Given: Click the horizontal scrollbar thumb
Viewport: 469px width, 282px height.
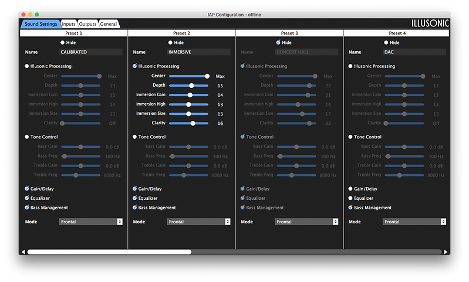Looking at the screenshot, I should (x=109, y=252).
